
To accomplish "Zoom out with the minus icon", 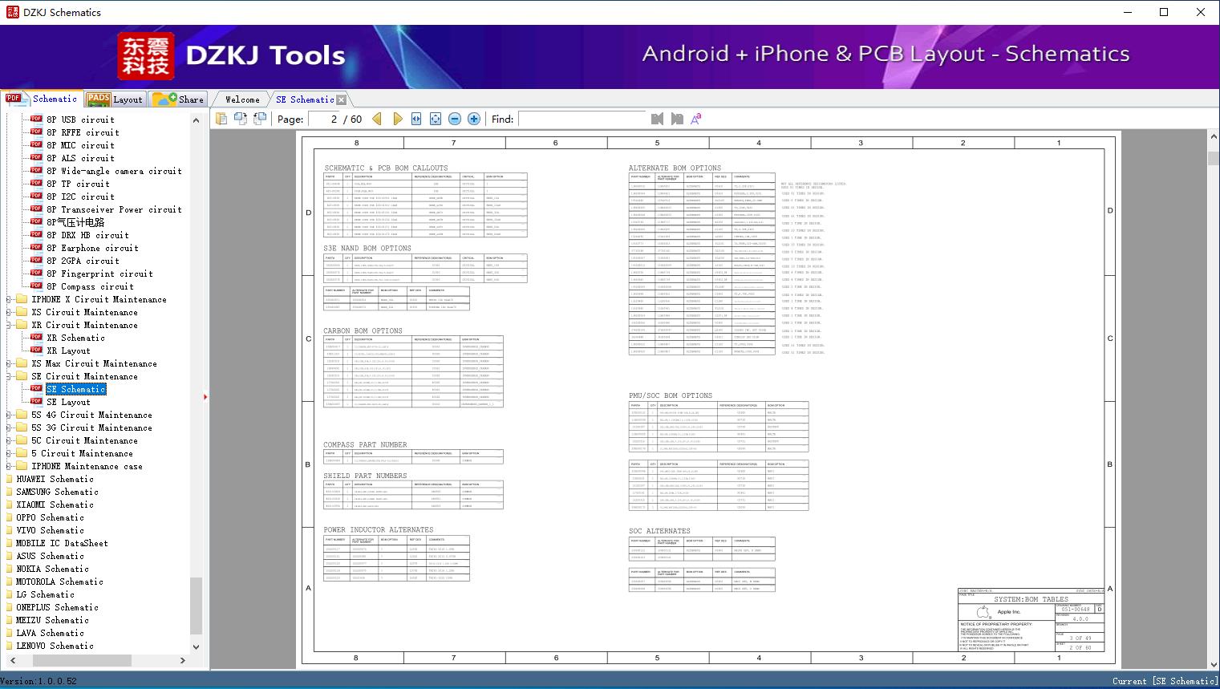I will (x=455, y=119).
